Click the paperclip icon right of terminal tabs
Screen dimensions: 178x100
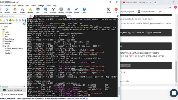tap(118, 16)
